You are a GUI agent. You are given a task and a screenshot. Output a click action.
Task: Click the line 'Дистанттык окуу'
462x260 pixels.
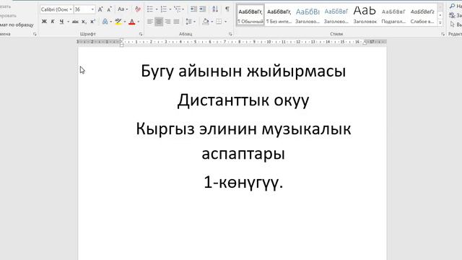(x=243, y=100)
